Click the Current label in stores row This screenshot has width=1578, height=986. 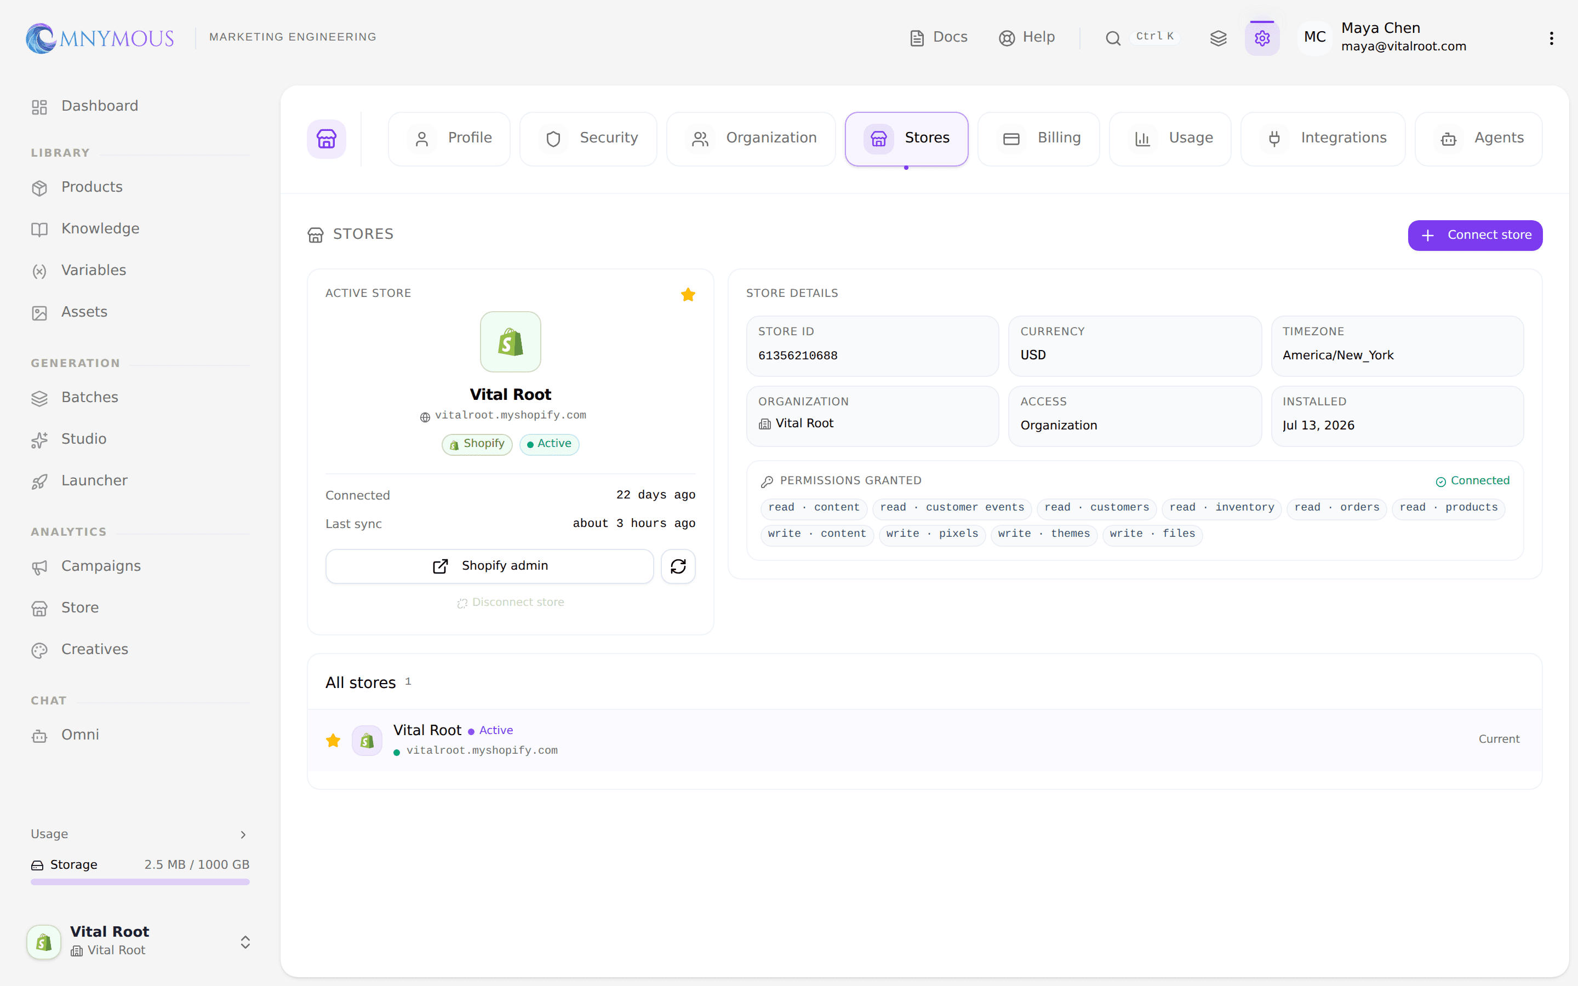pos(1499,739)
